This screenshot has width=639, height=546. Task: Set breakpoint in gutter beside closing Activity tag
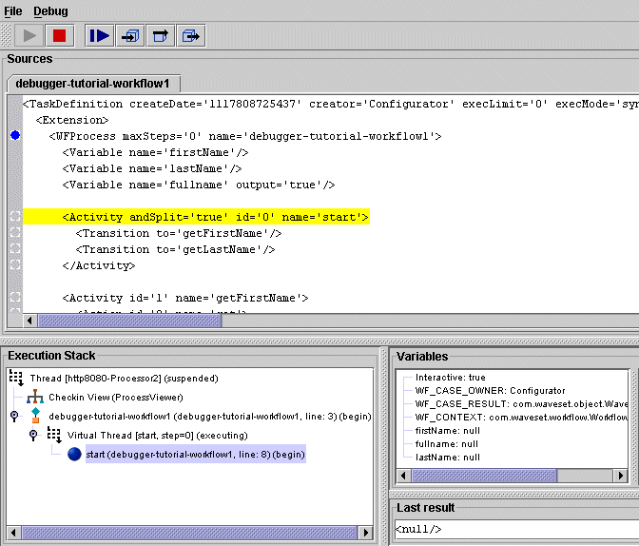click(x=15, y=264)
